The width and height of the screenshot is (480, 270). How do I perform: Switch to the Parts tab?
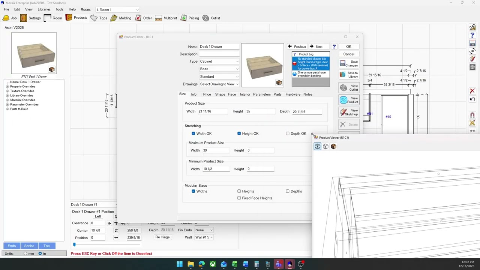277,94
